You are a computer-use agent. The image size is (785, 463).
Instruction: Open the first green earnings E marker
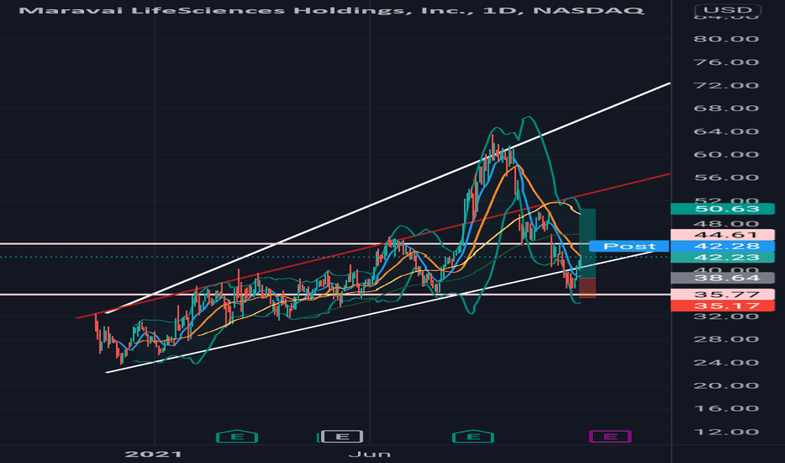click(x=237, y=437)
